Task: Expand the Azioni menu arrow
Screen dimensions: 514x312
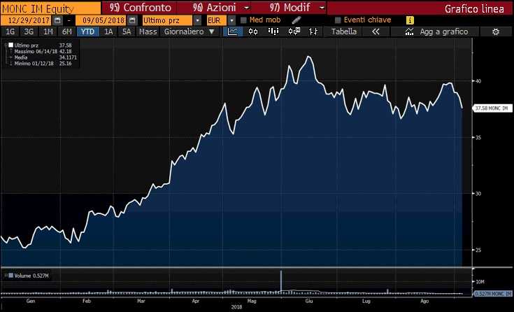Action: tap(247, 8)
